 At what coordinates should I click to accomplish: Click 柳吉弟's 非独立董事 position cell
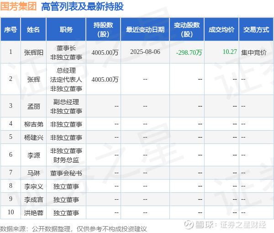tap(66, 124)
